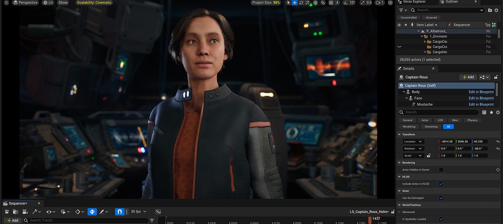Uncheck Can be Damaged checkbox
Viewport: 503px width, 224px height.
(441, 198)
